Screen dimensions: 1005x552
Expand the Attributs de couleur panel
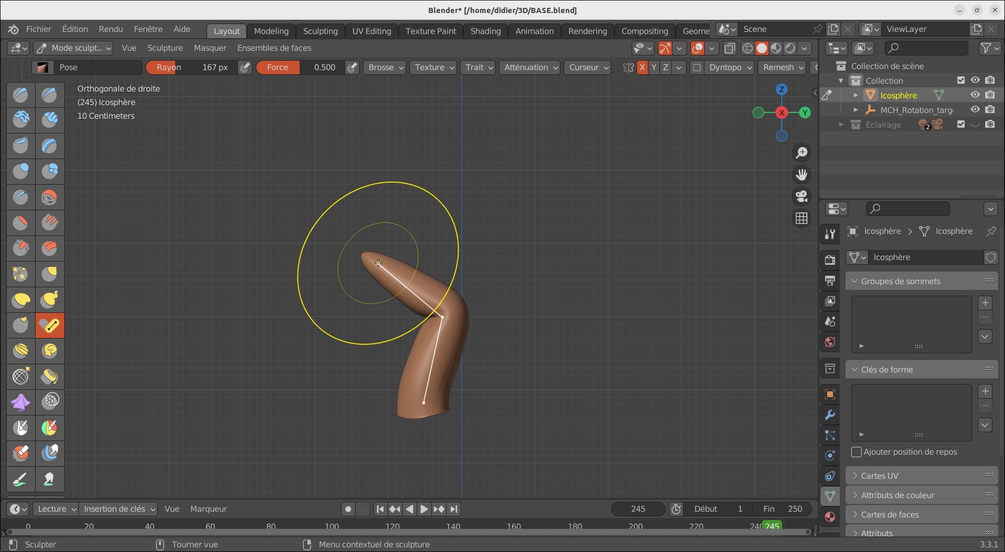click(921, 495)
